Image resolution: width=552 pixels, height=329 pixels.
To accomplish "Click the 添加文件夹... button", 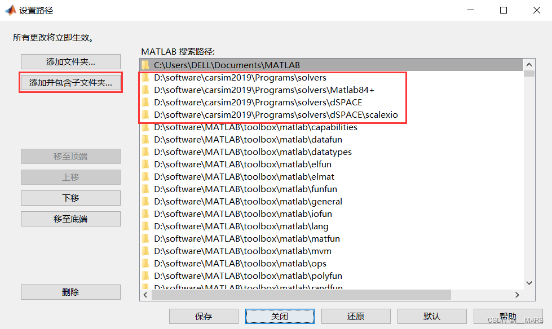I will (70, 62).
